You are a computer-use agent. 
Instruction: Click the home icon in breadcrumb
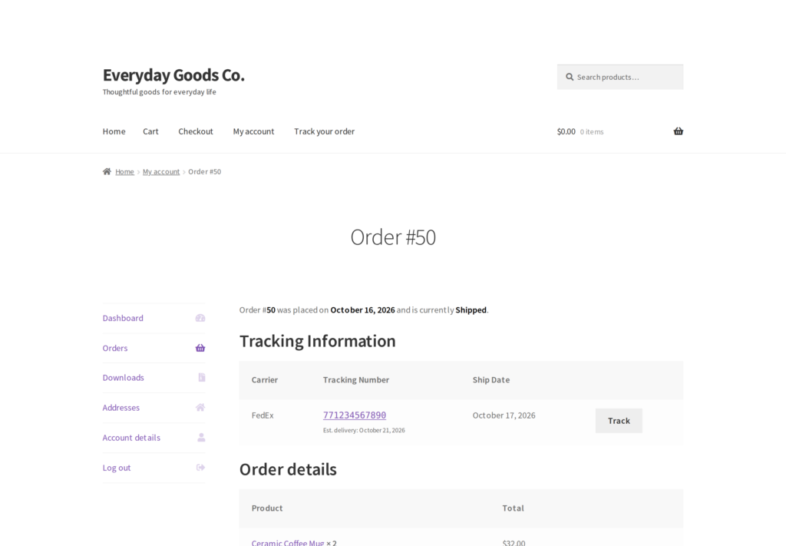[107, 171]
